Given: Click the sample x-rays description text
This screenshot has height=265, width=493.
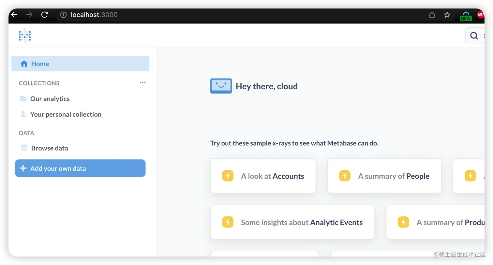Looking at the screenshot, I should point(294,143).
